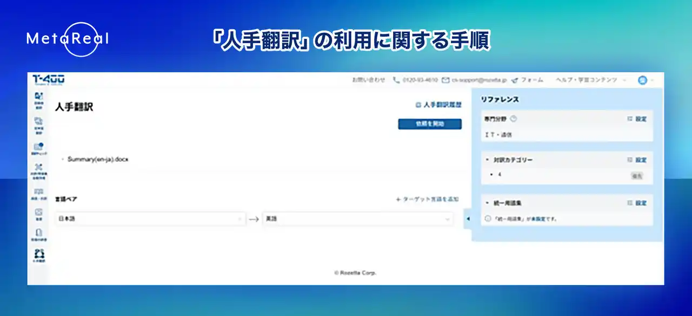Expand the ヘルプ・学習コンテンツ menu
Screen dimensions: 692x316
point(591,80)
